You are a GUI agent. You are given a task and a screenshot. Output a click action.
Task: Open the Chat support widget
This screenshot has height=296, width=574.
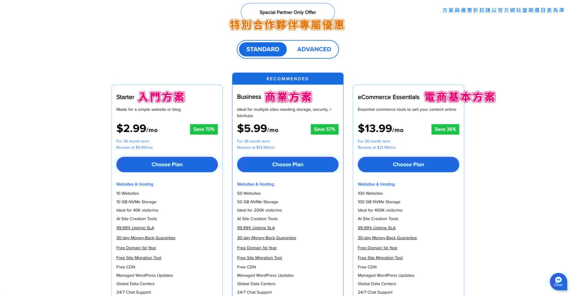click(558, 281)
